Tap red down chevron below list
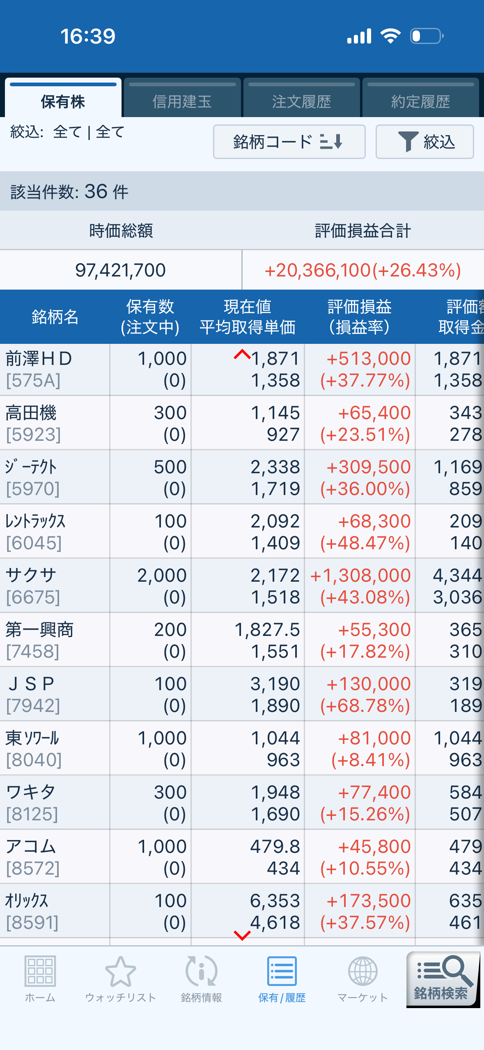 coord(242,935)
